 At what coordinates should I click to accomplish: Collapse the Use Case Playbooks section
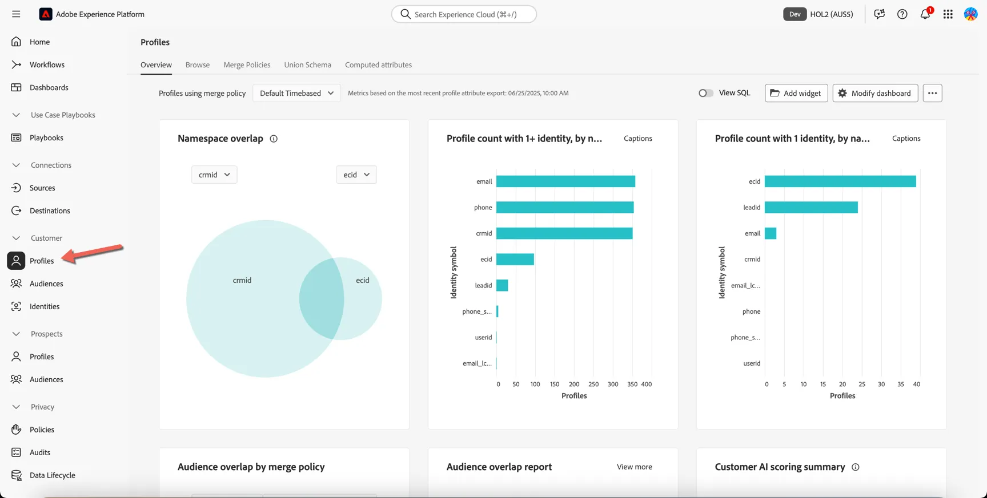coord(16,115)
